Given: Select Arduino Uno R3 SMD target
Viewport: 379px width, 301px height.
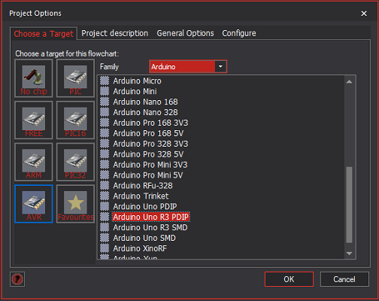Looking at the screenshot, I should click(x=150, y=227).
